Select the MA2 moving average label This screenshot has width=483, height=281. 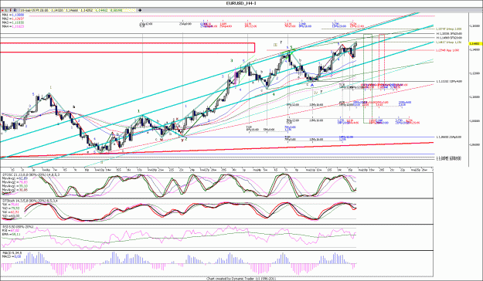click(x=12, y=19)
